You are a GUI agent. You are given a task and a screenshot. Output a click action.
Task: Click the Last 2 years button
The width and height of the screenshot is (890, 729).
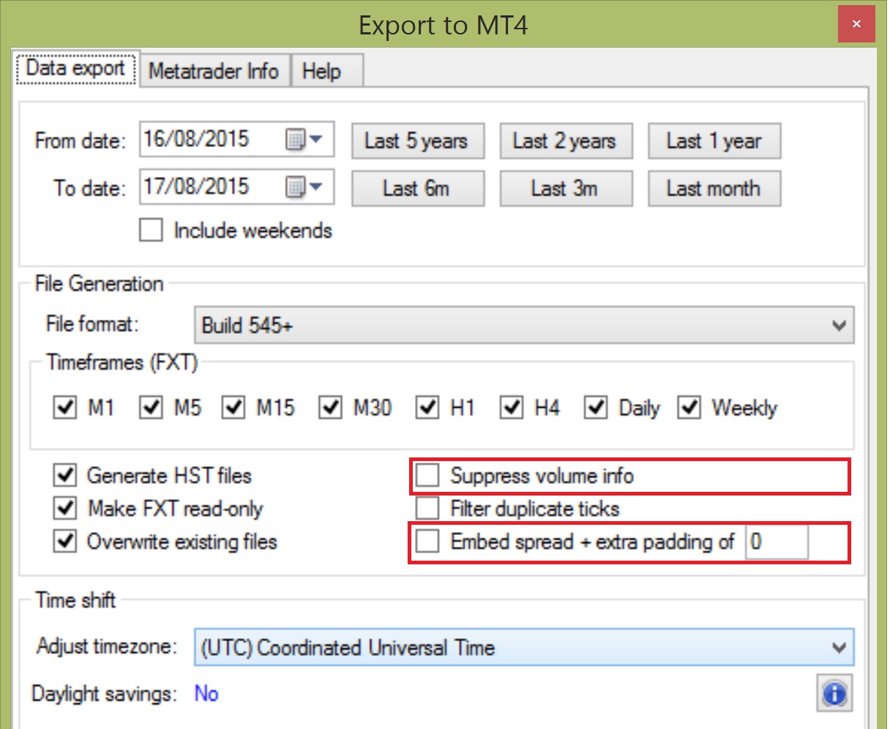(566, 141)
